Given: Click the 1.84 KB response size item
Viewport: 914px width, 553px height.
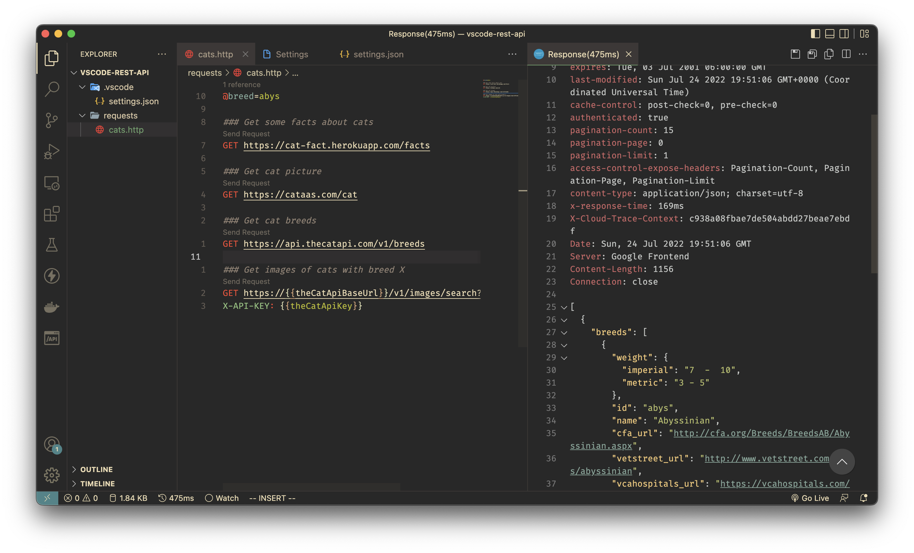Looking at the screenshot, I should point(128,498).
